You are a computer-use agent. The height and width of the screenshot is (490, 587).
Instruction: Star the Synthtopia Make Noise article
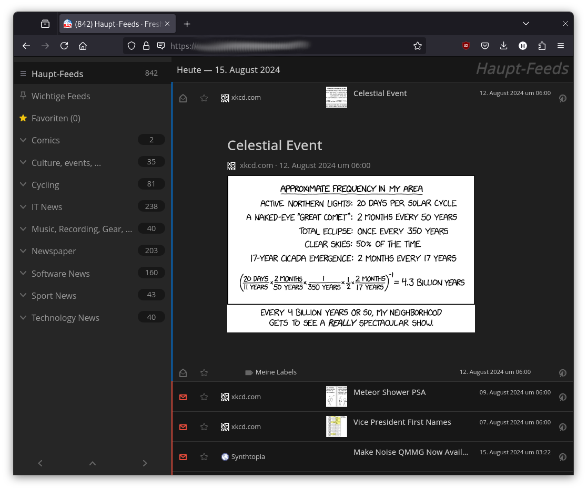click(x=204, y=456)
